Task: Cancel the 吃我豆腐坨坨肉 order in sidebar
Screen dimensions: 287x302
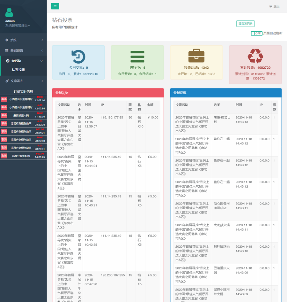Action: [4, 156]
